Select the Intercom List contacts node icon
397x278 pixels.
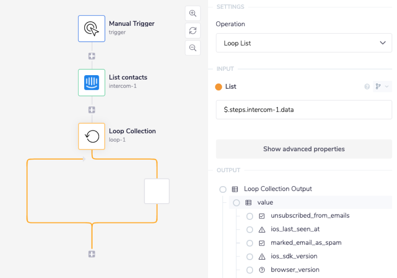(92, 83)
